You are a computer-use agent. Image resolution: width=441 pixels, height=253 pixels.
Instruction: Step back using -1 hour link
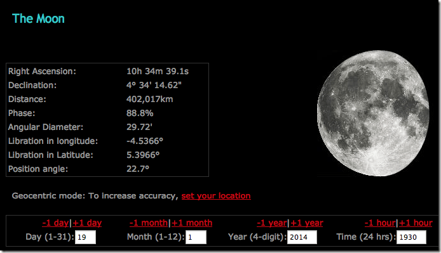pyautogui.click(x=380, y=223)
